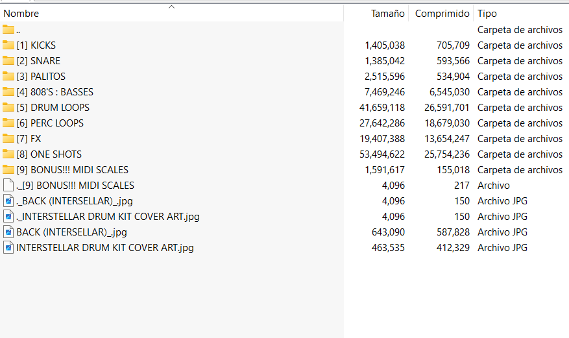The height and width of the screenshot is (338, 569).
Task: Click the folder icon beside [1] KICKS
Action: click(x=8, y=45)
